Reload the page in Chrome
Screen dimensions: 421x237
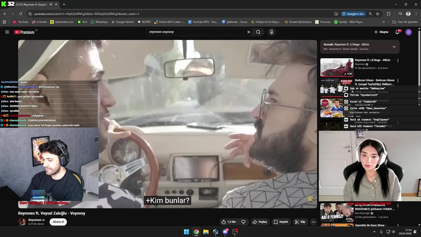(x=20, y=14)
